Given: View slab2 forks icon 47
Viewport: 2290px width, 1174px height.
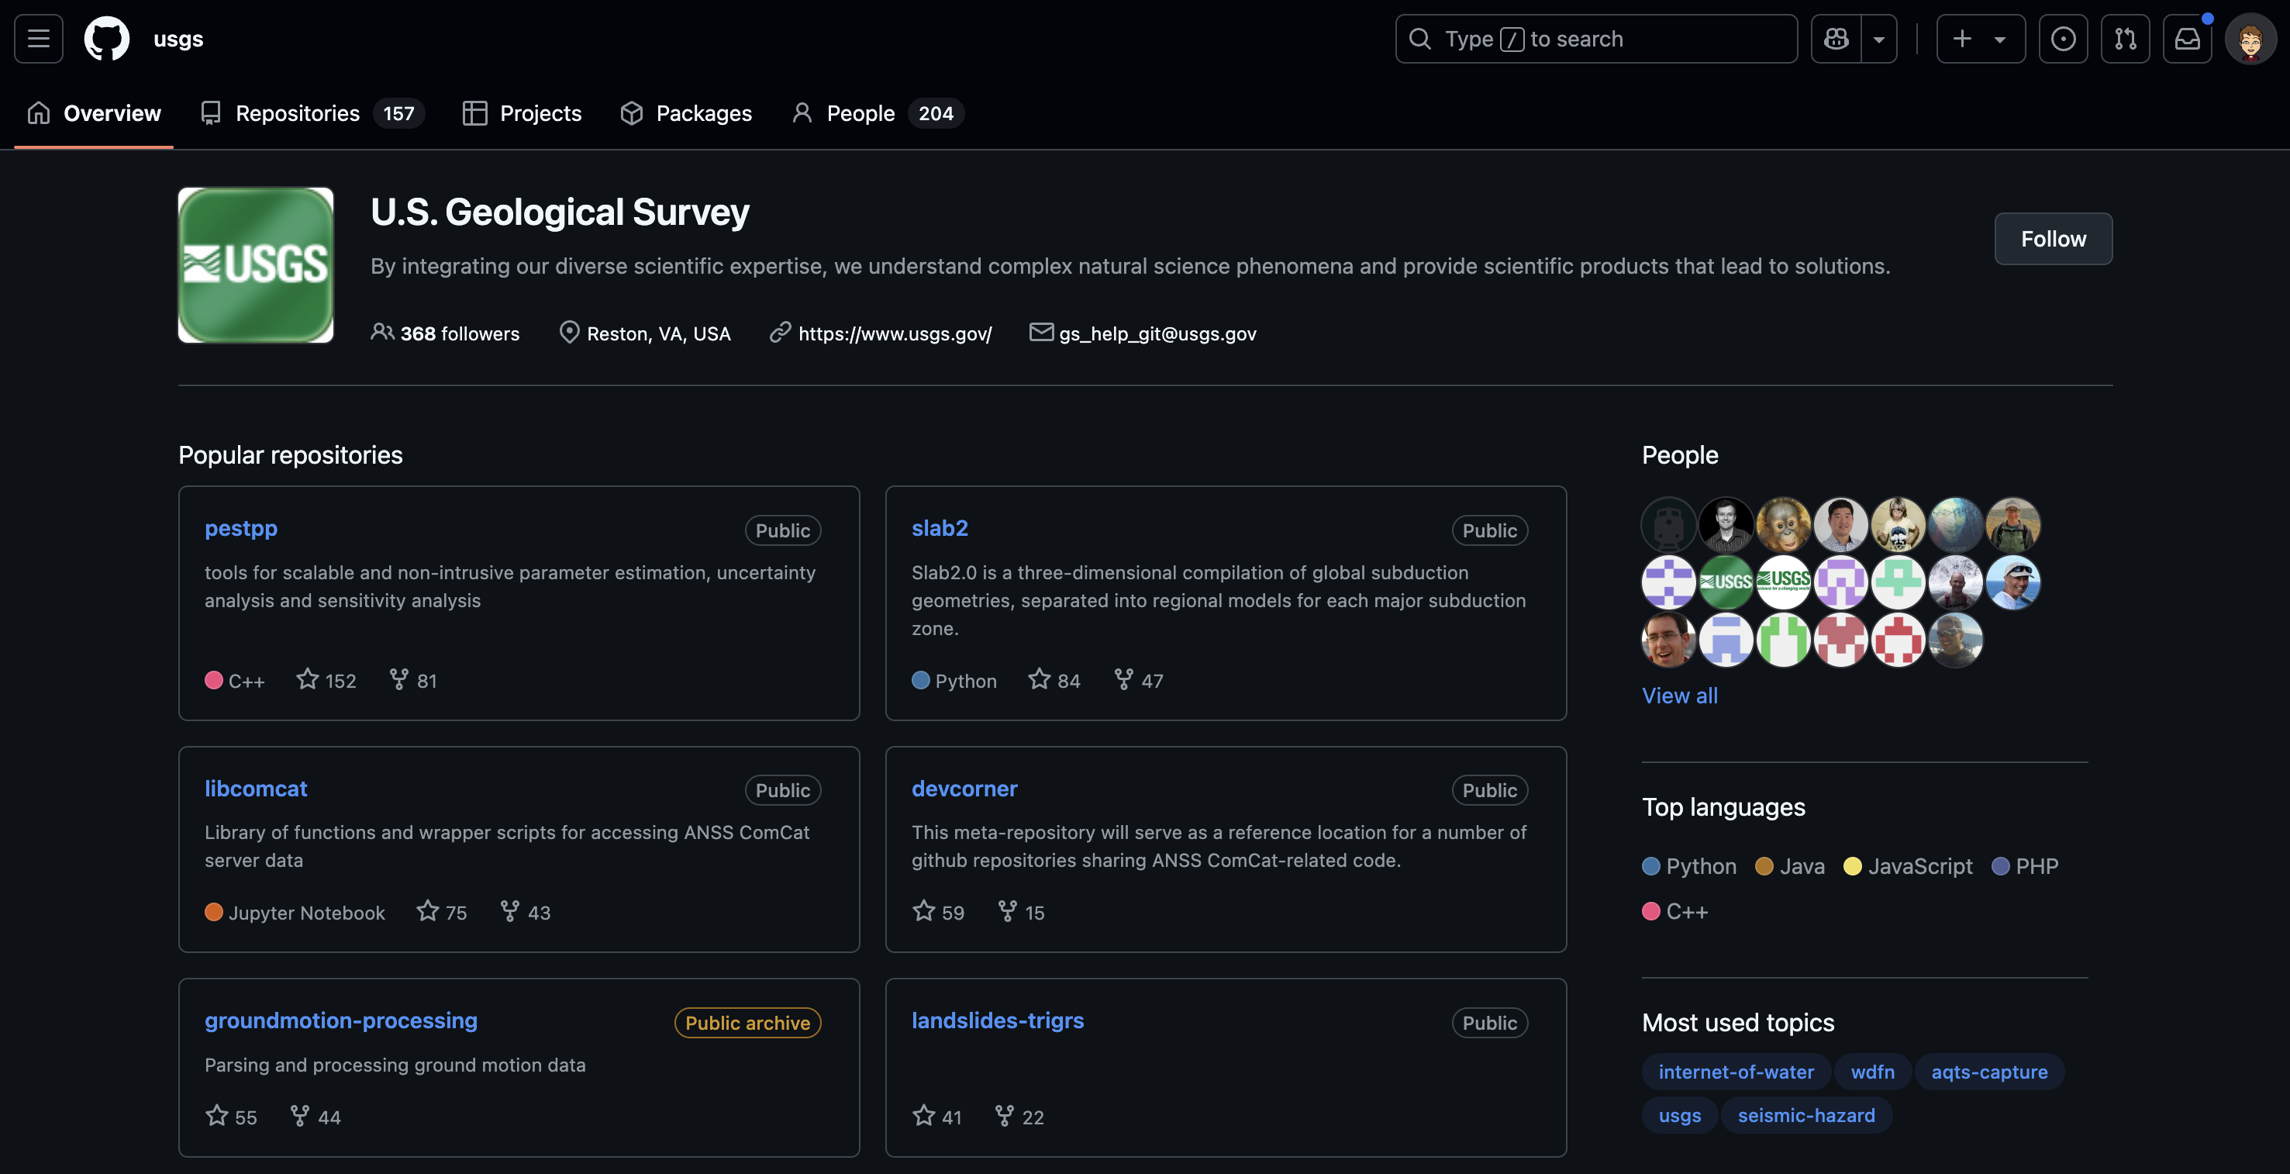Looking at the screenshot, I should pos(1139,680).
